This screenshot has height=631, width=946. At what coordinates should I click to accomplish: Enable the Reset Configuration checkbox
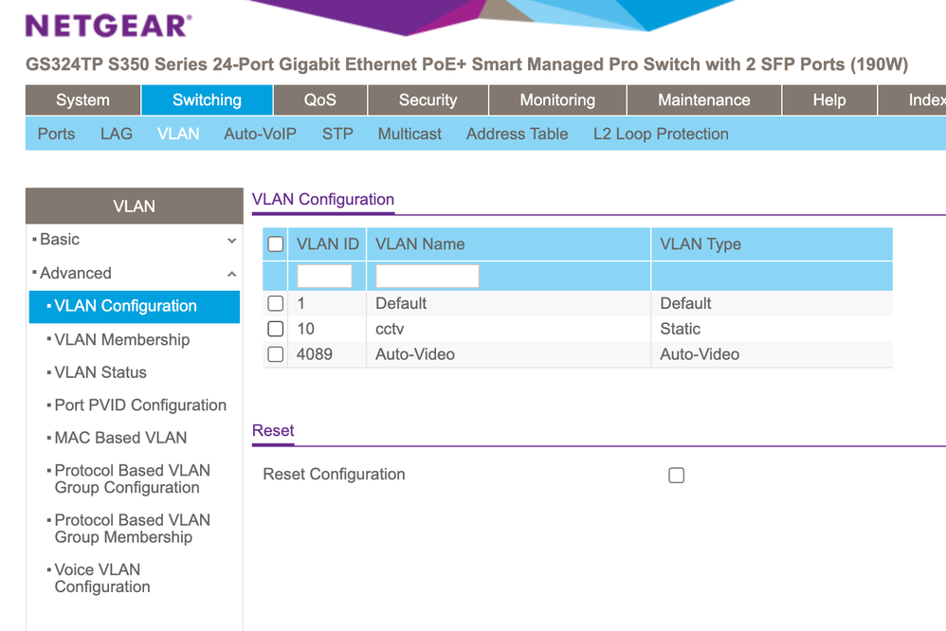pos(676,475)
